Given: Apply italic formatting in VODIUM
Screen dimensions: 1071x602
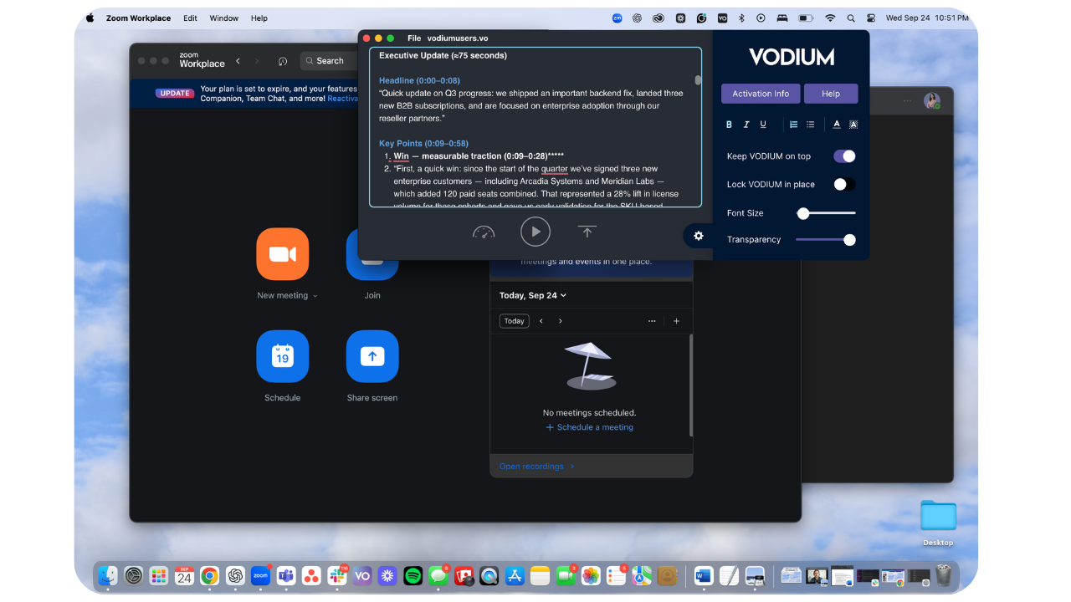Looking at the screenshot, I should 746,125.
